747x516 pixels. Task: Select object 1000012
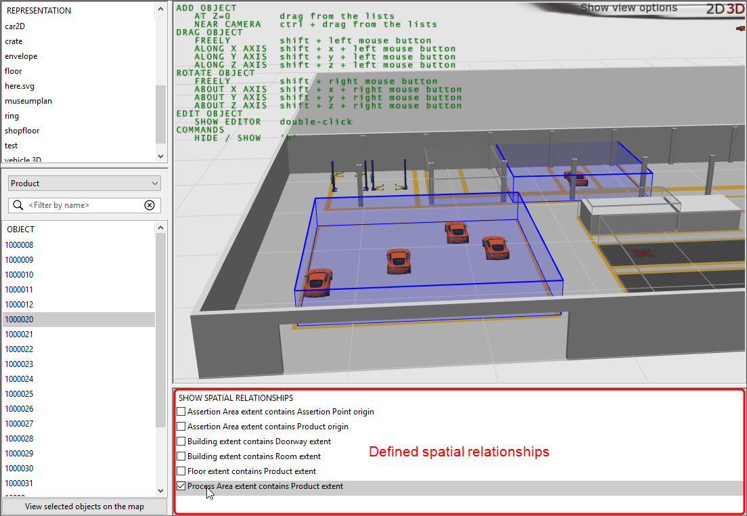(79, 304)
